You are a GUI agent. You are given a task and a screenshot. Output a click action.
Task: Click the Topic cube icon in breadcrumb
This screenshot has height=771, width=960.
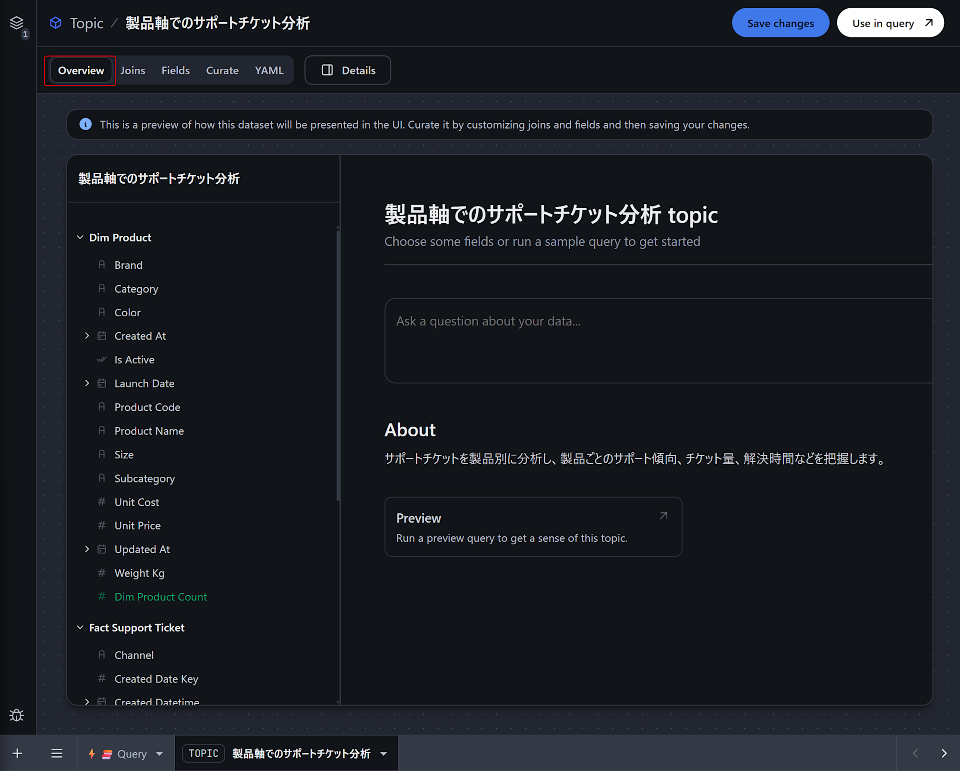[56, 23]
